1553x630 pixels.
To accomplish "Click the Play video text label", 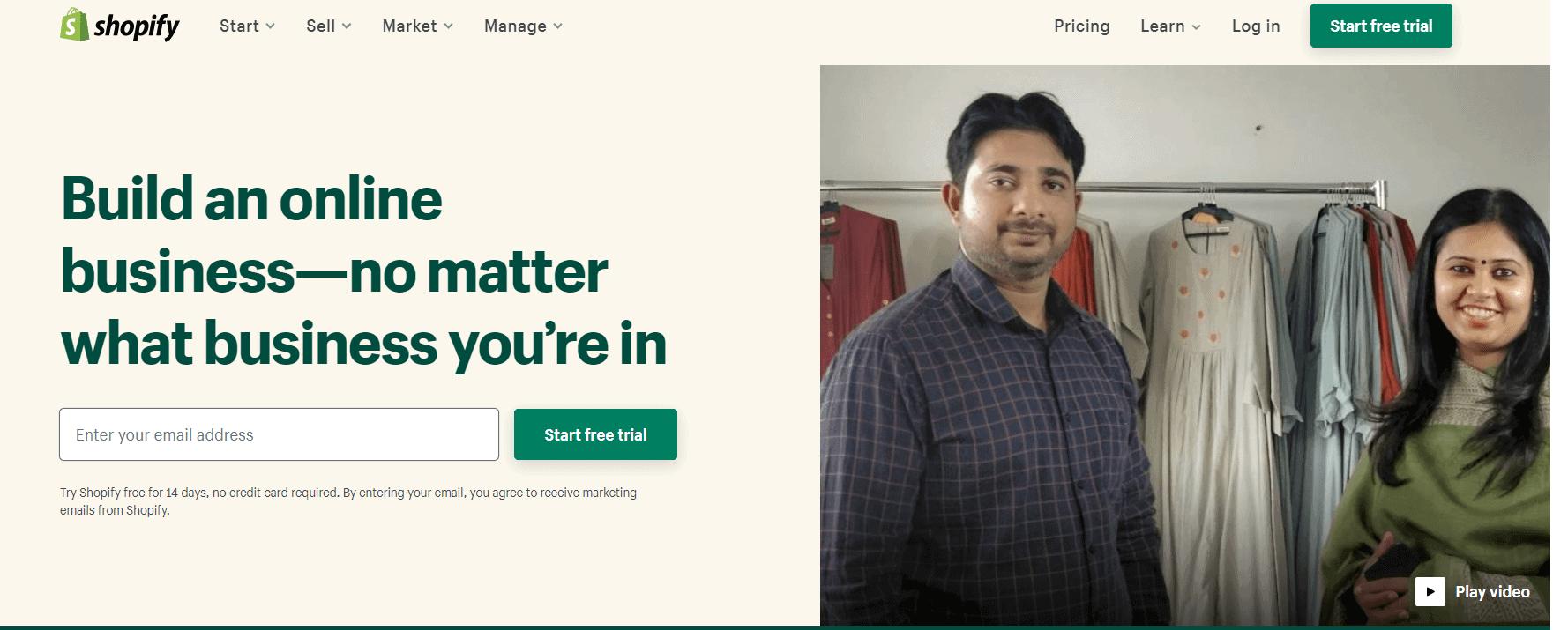I will [1492, 592].
